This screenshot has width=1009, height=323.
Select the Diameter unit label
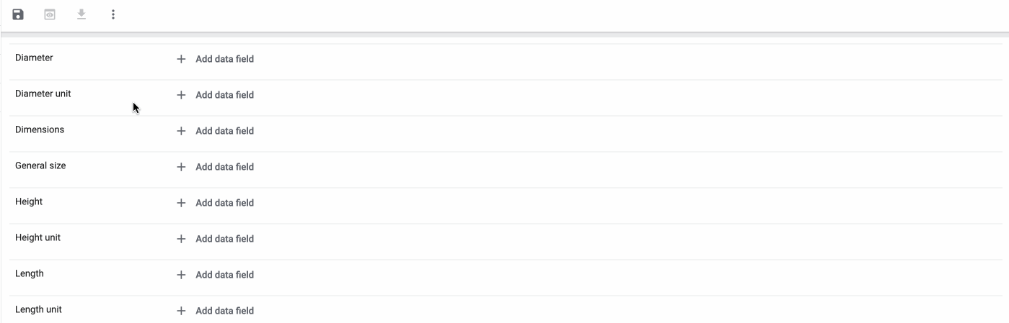43,94
